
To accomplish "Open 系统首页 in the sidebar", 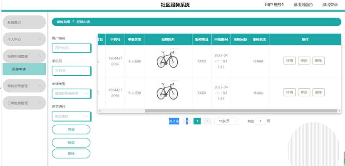I will pyautogui.click(x=24, y=22).
